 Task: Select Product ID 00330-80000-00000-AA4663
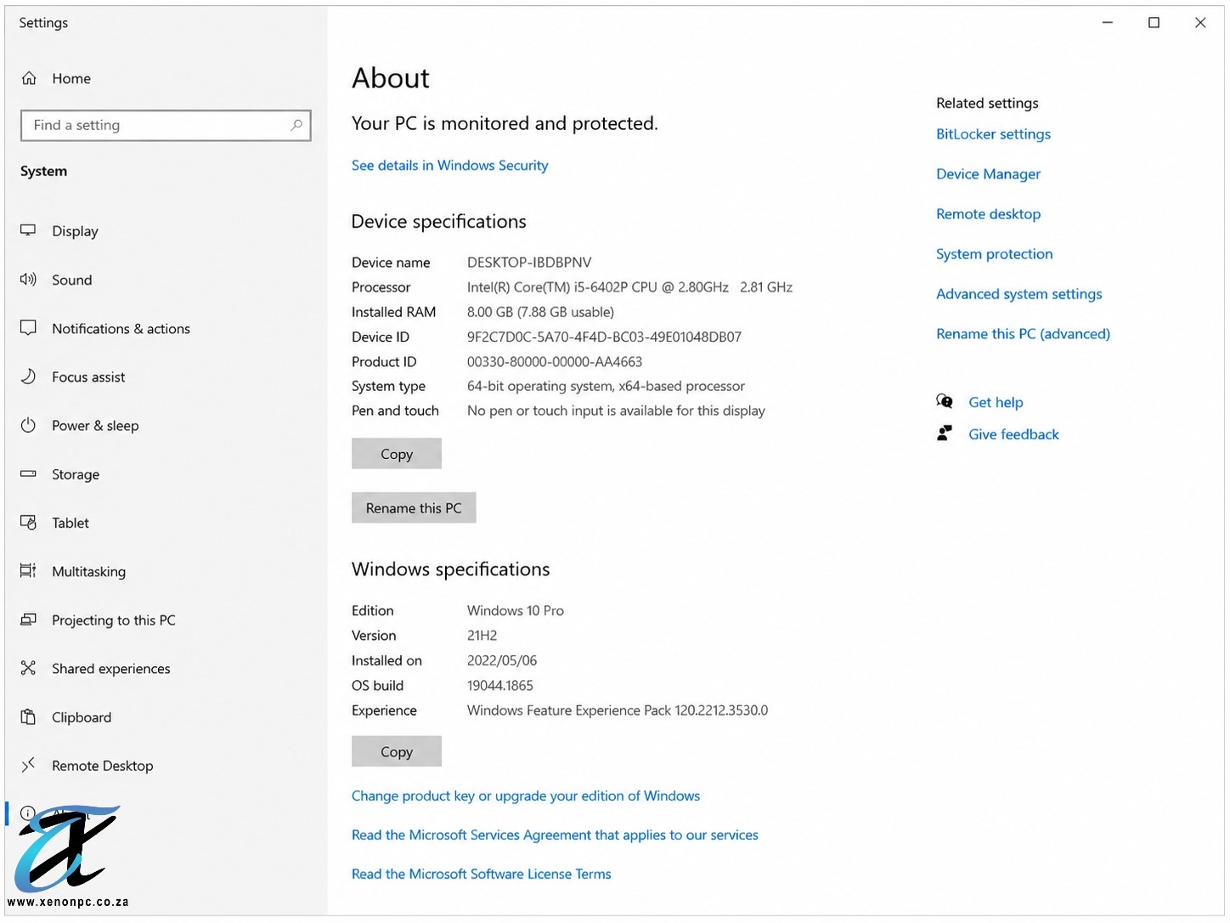coord(555,361)
